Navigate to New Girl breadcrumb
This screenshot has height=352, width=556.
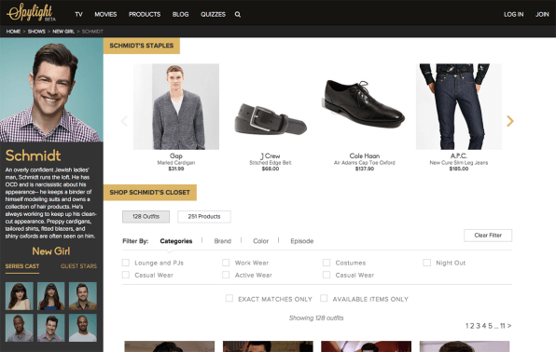[x=63, y=32]
